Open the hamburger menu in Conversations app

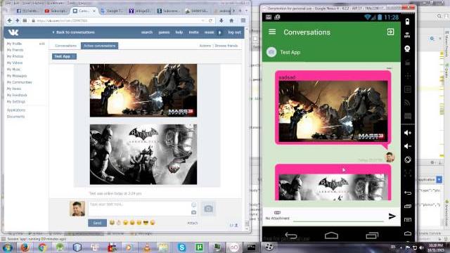[272, 32]
